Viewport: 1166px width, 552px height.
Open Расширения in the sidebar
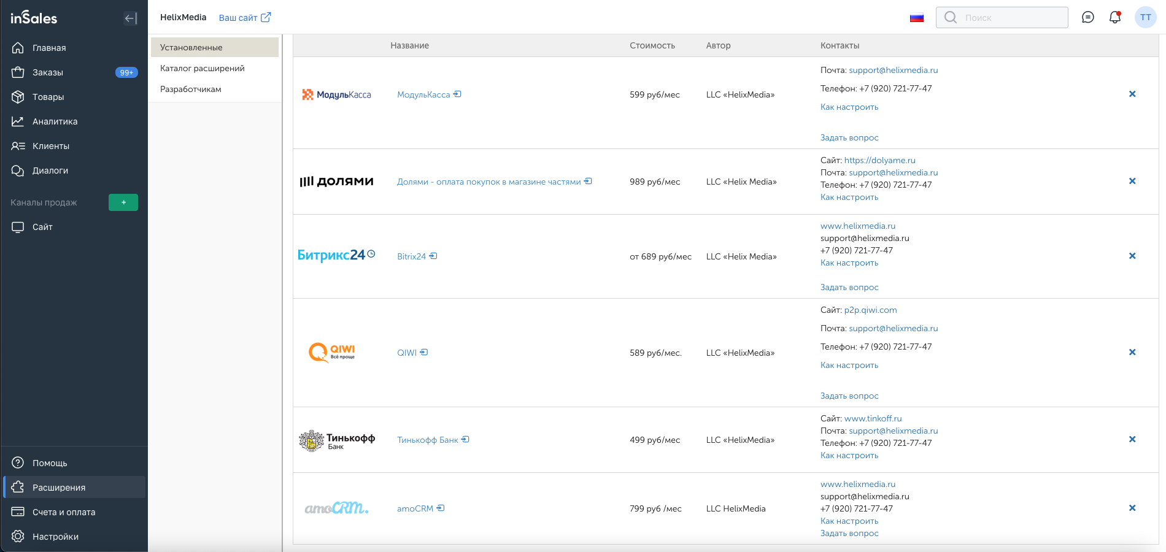[74, 488]
